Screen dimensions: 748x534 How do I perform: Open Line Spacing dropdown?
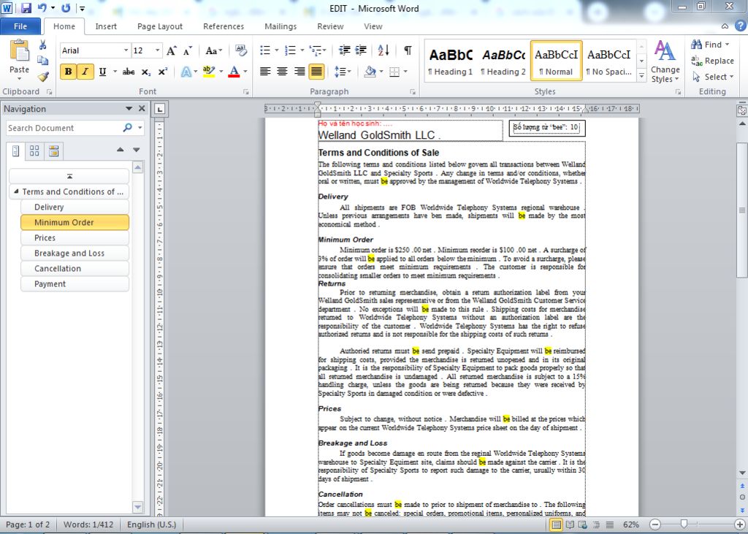(x=343, y=72)
